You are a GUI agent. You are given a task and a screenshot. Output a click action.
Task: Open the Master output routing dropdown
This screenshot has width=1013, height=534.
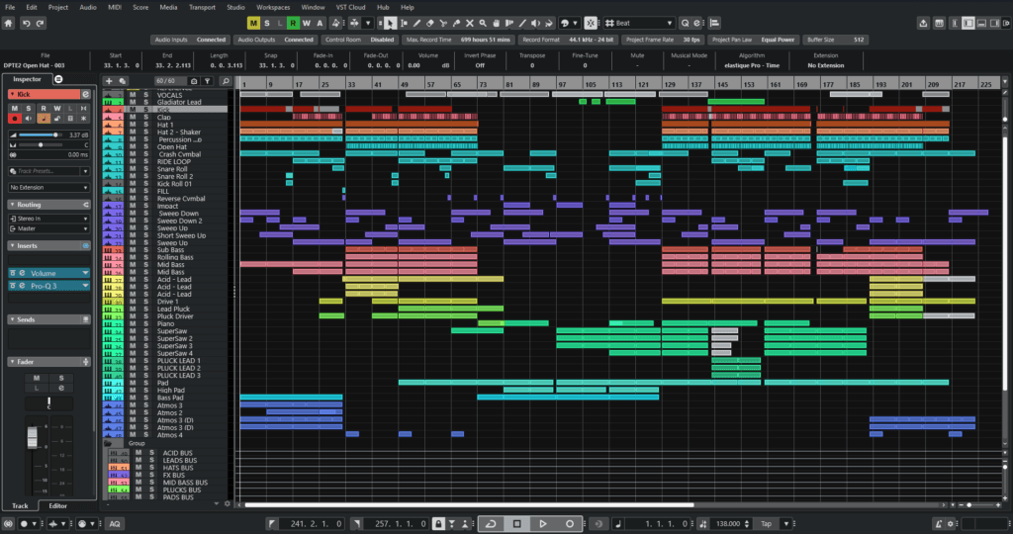(x=48, y=228)
